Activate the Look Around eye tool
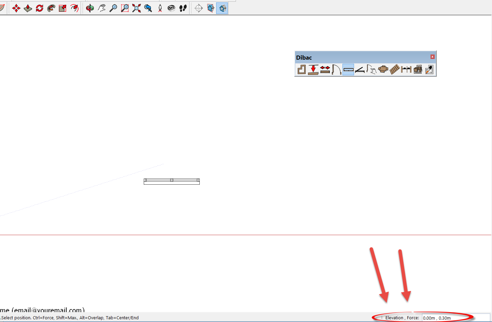Image resolution: width=492 pixels, height=322 pixels. point(171,8)
